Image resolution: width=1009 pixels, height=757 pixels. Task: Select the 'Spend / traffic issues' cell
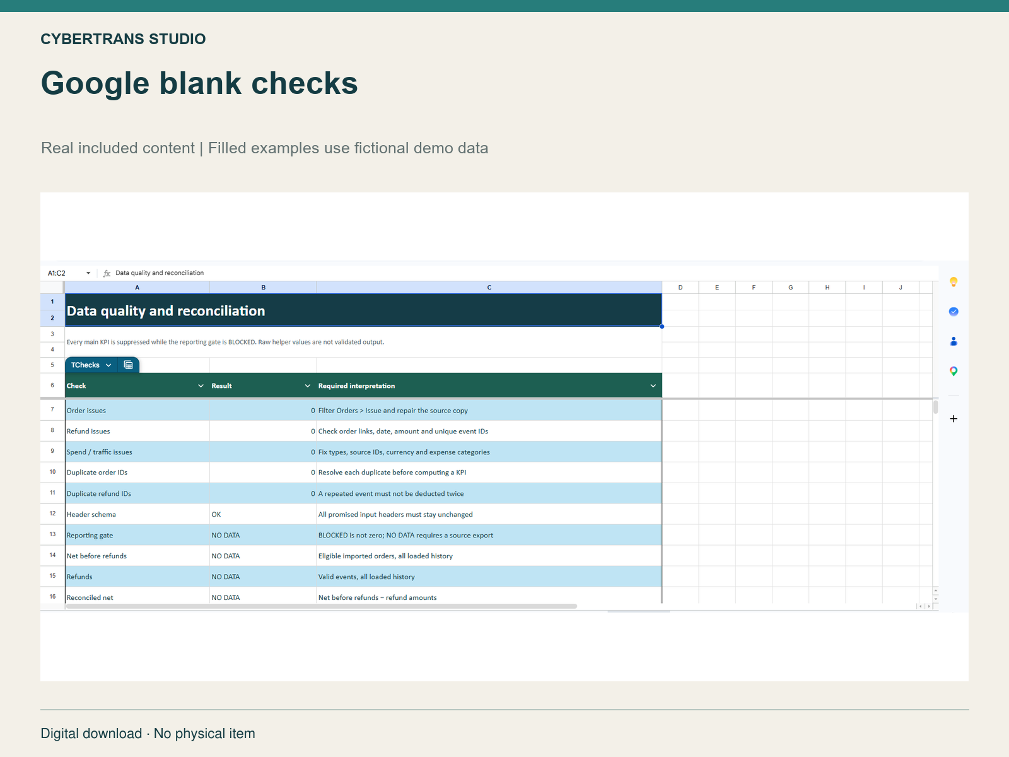[137, 452]
